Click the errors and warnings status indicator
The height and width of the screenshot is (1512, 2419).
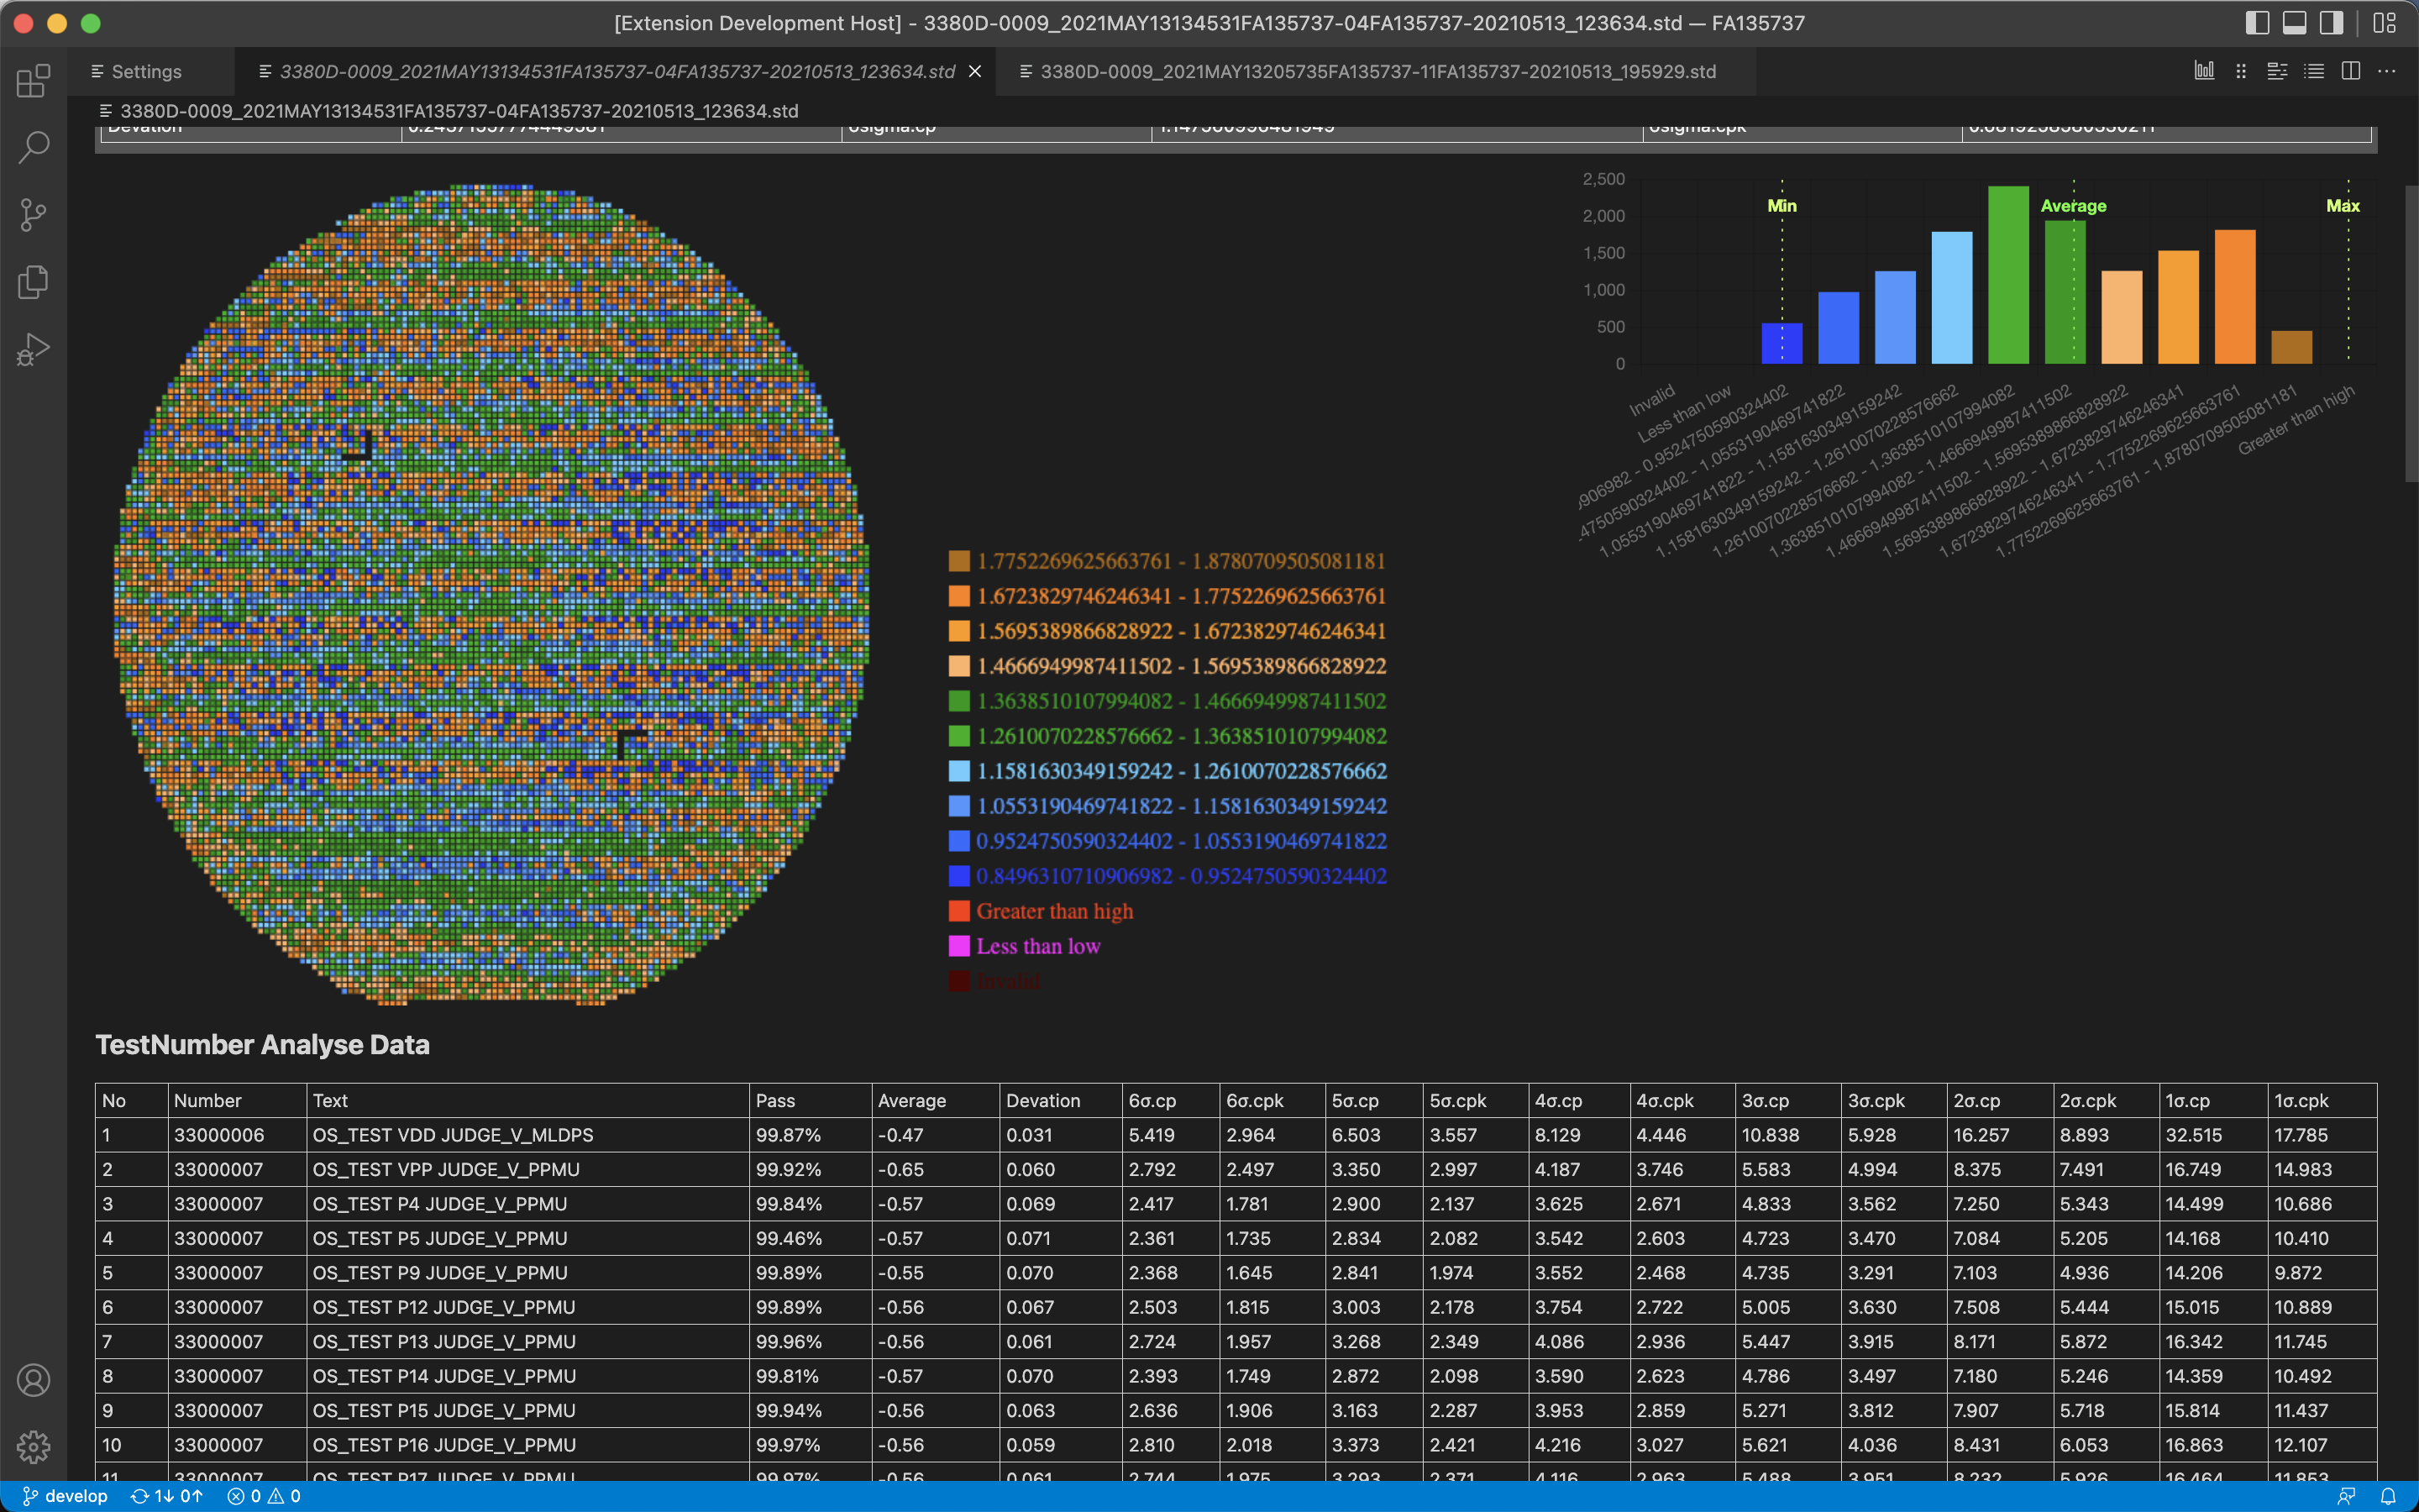pyautogui.click(x=264, y=1496)
